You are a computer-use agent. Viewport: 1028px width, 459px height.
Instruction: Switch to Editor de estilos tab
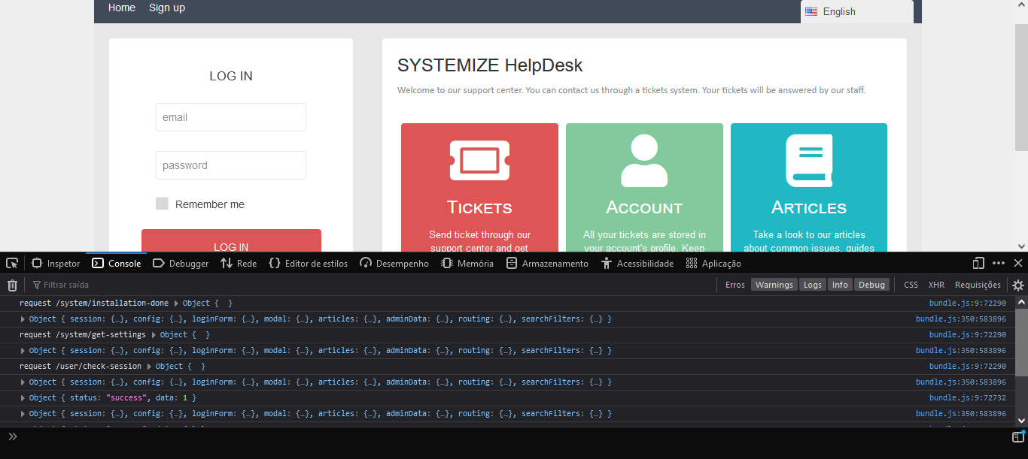[309, 263]
